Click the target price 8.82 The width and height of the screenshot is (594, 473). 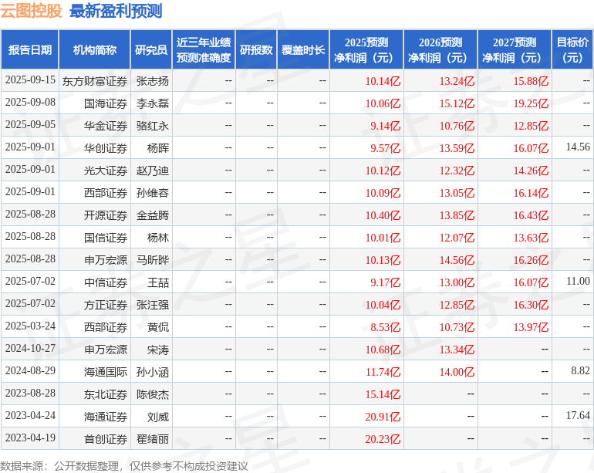pyautogui.click(x=580, y=370)
